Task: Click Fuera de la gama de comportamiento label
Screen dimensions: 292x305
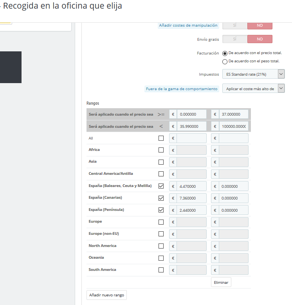Action: (182, 89)
